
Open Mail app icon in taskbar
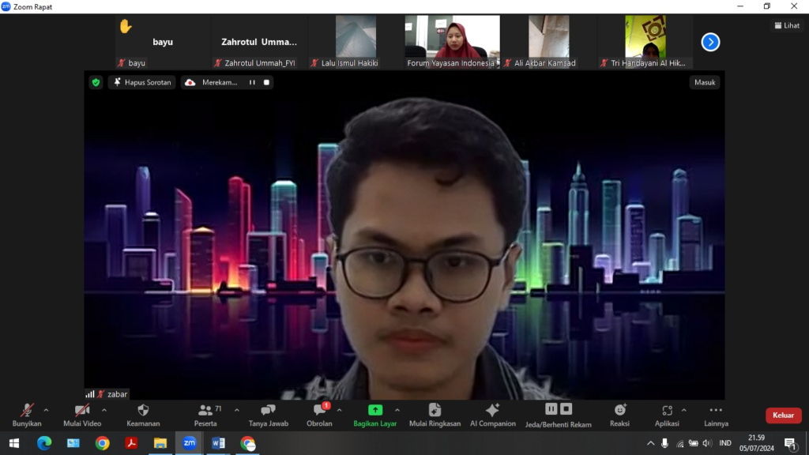coord(73,443)
